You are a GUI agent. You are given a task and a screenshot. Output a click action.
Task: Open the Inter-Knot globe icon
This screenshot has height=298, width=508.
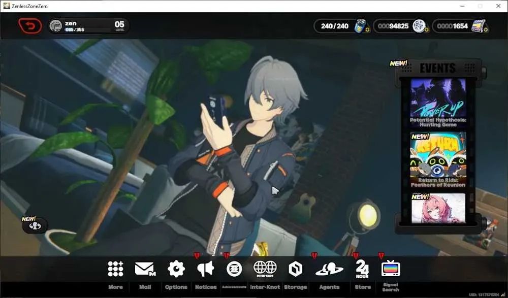pos(265,269)
